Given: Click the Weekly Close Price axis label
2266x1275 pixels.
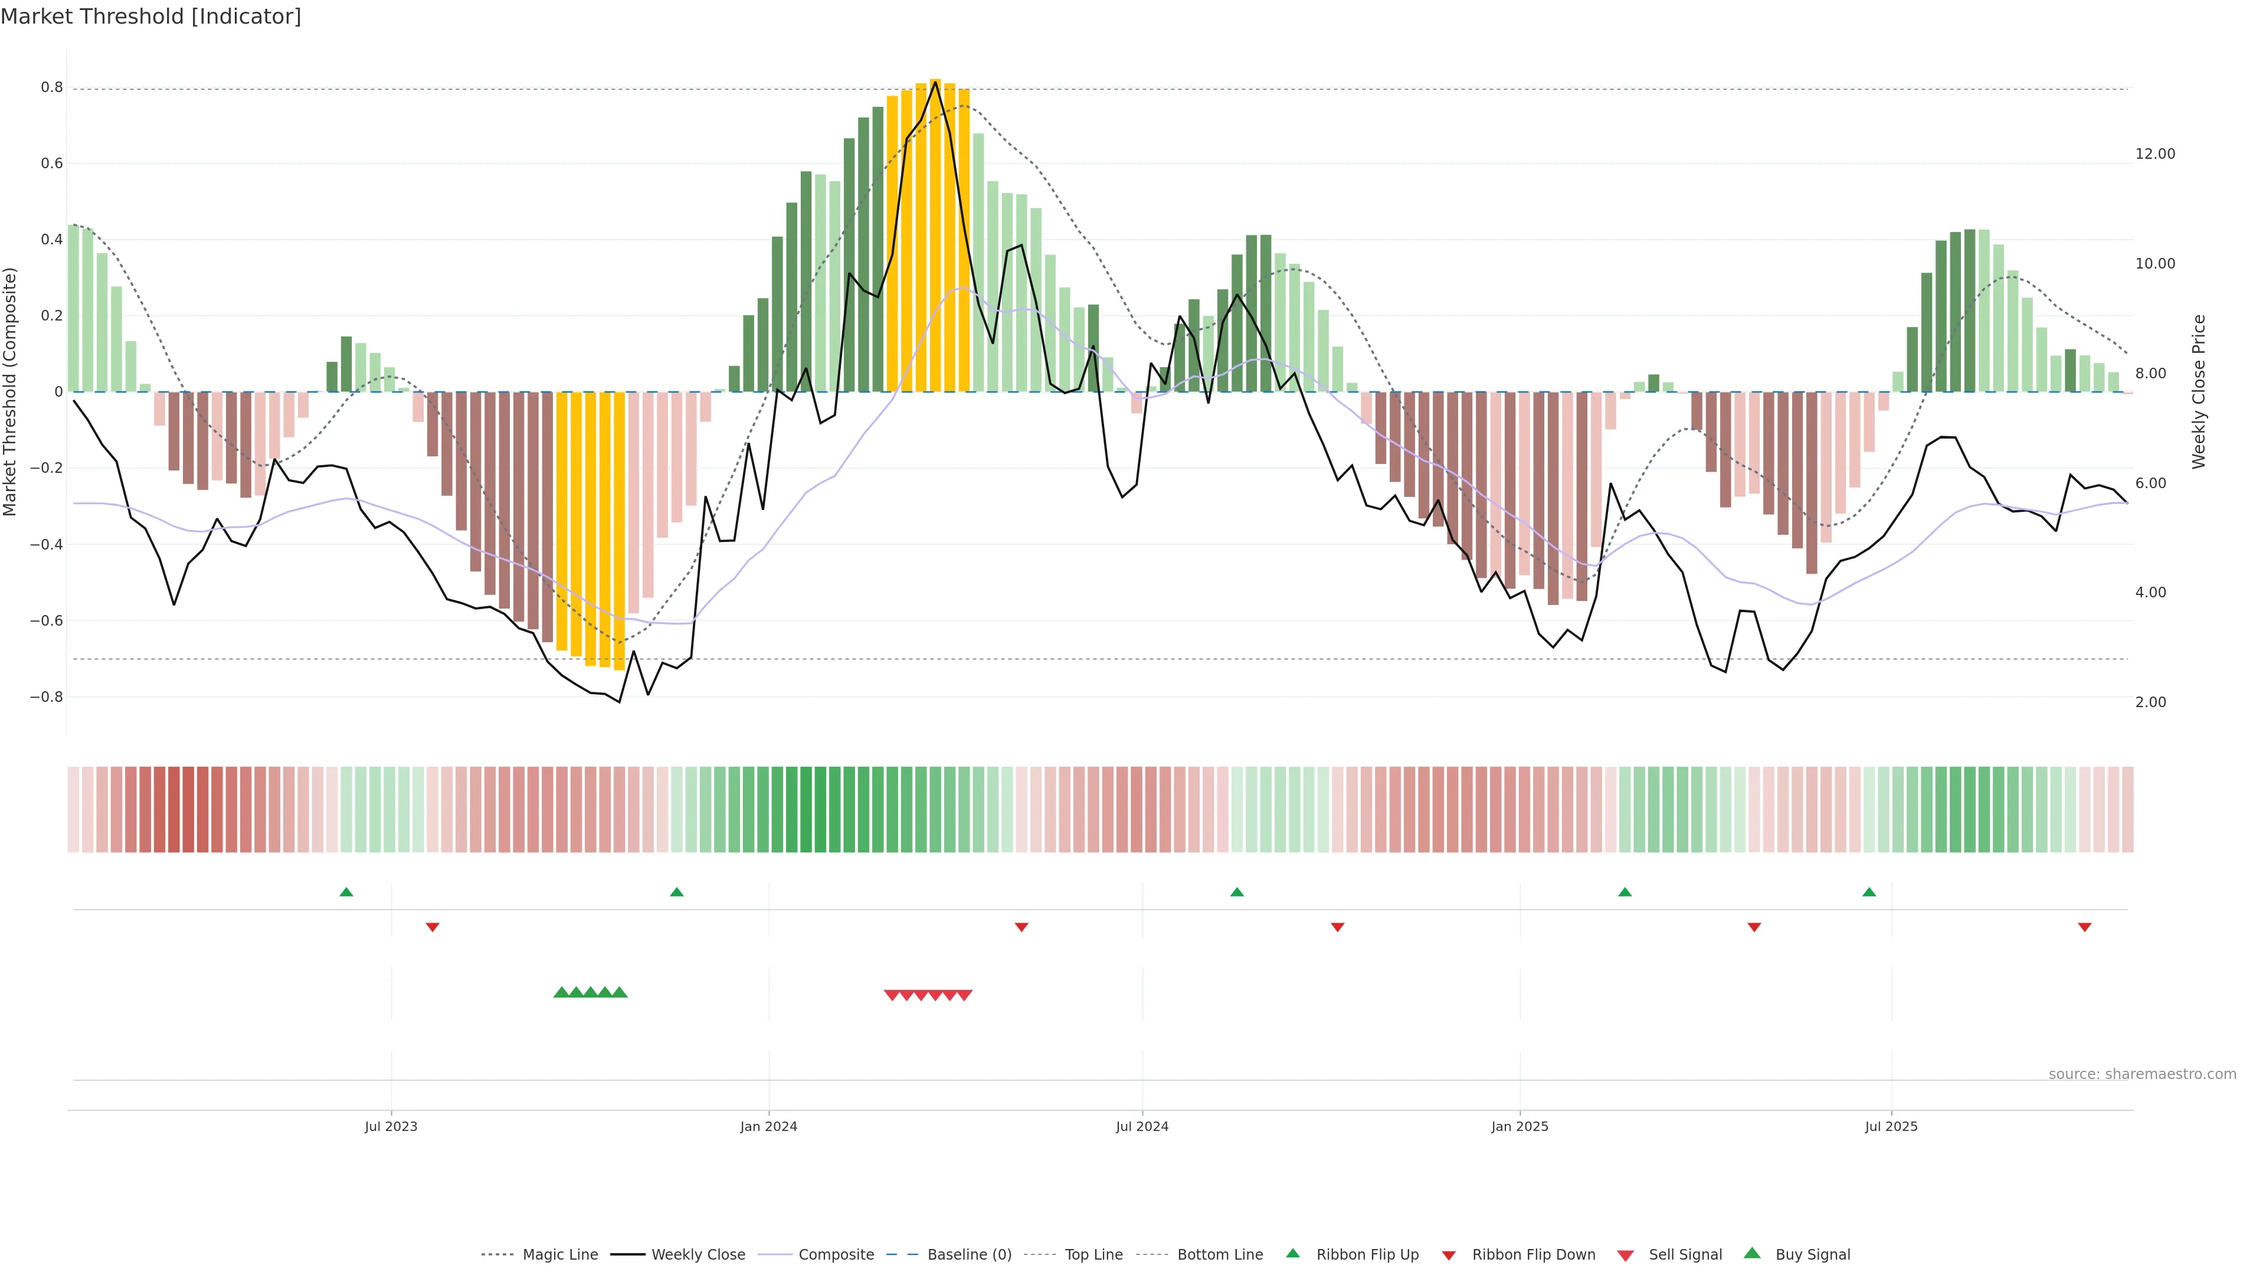Looking at the screenshot, I should (2198, 391).
